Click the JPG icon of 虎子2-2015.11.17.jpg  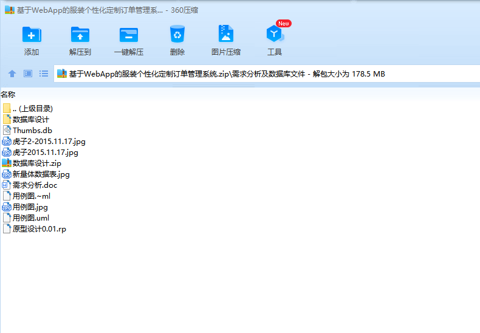click(x=7, y=142)
